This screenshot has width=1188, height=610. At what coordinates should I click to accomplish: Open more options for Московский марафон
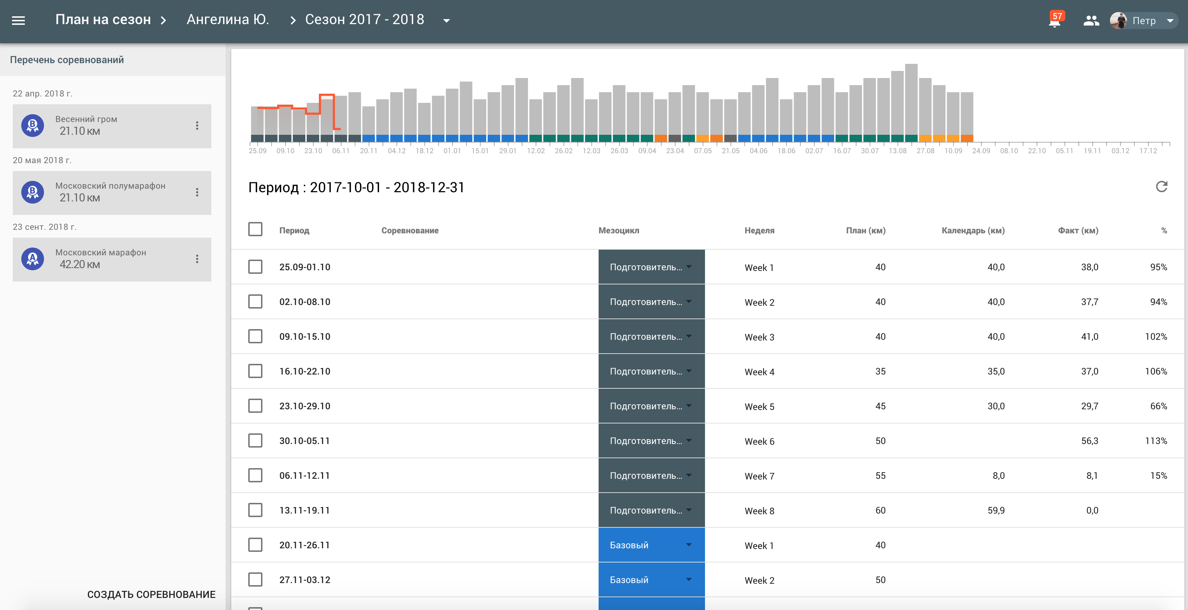tap(197, 259)
